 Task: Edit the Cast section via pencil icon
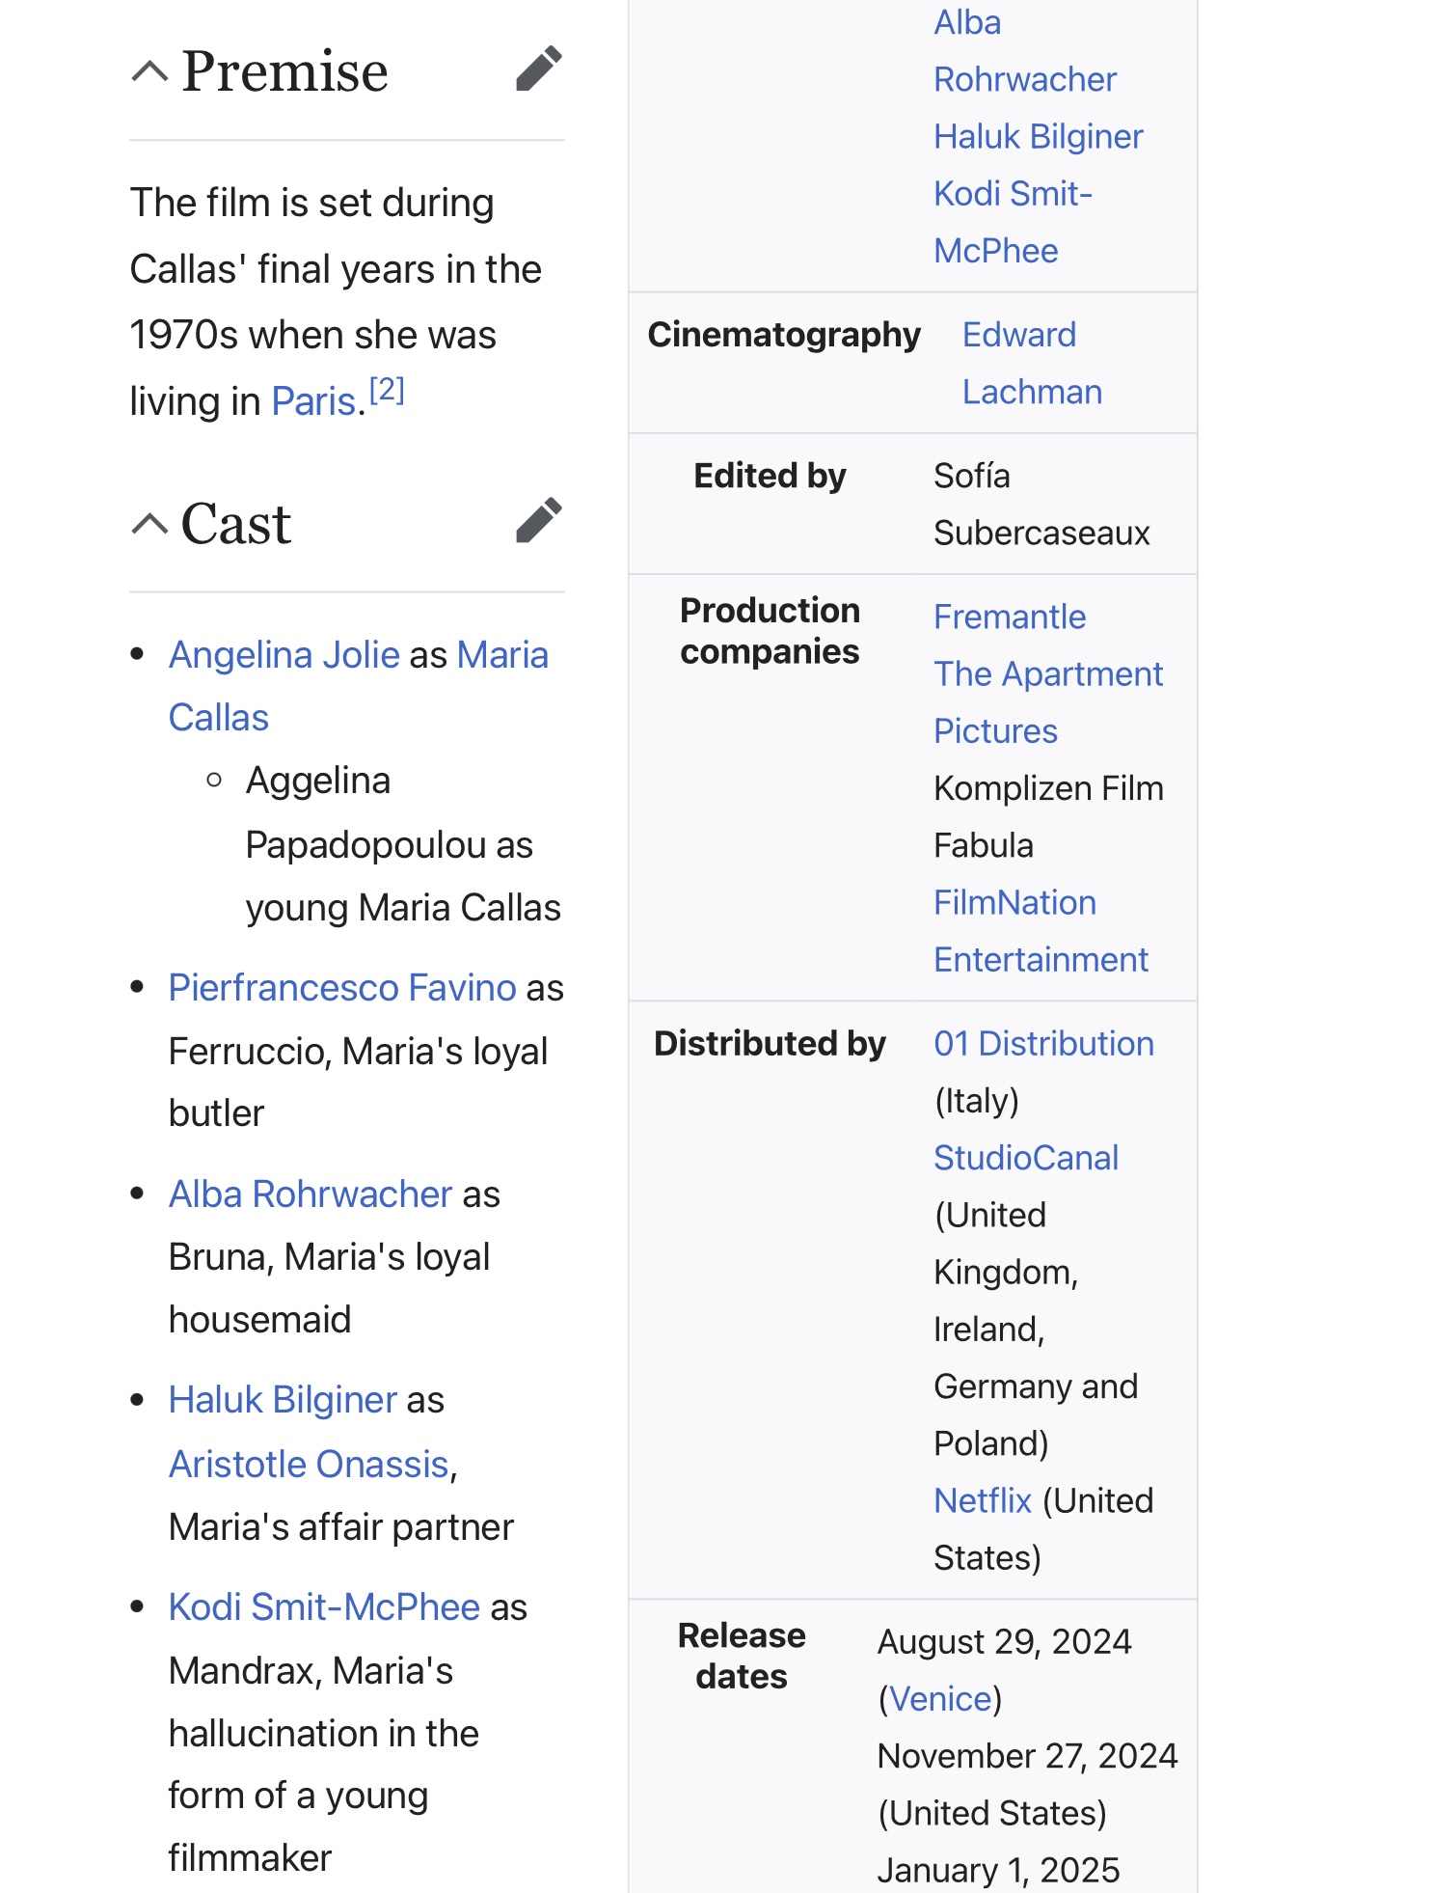538,521
